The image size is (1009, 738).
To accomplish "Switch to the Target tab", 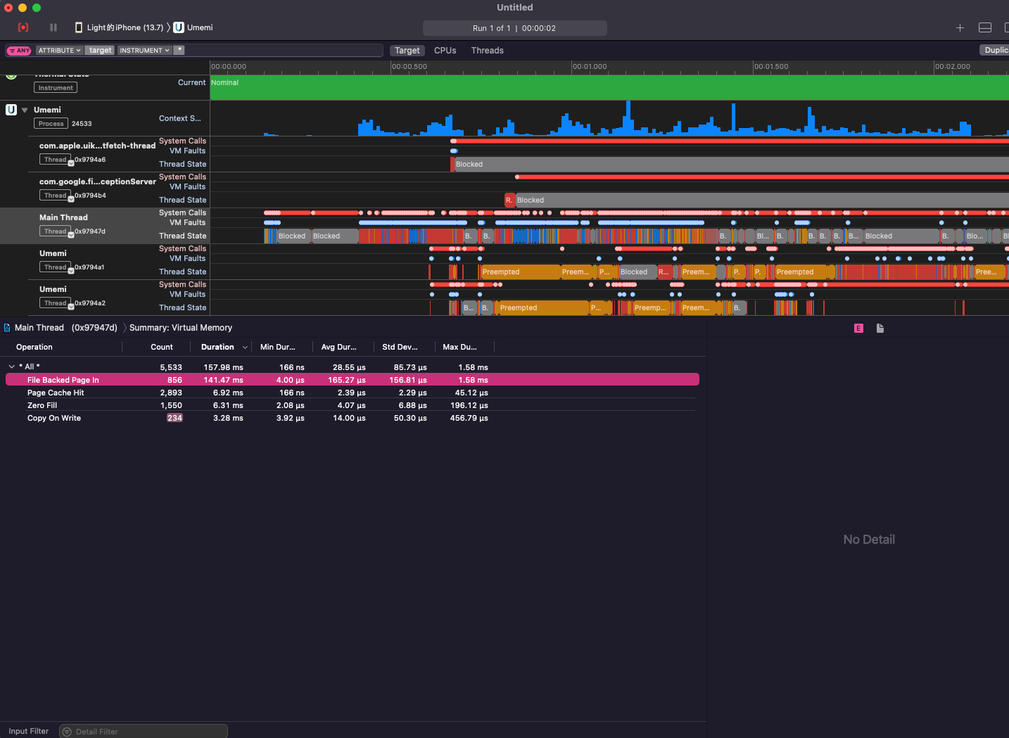I will [x=407, y=51].
